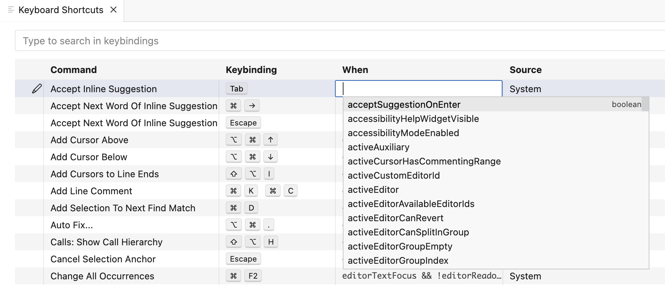The image size is (665, 285).
Task: Click the down arrow key of Add Cursor Below
Action: coord(270,157)
